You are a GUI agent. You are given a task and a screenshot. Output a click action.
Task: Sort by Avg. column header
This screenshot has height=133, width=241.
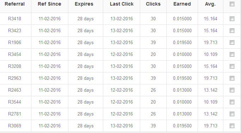(210, 4)
